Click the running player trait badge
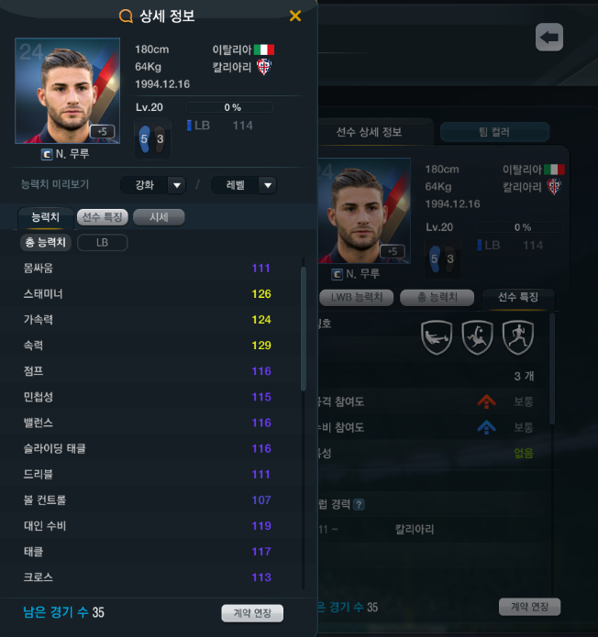The height and width of the screenshot is (637, 598). coord(518,337)
